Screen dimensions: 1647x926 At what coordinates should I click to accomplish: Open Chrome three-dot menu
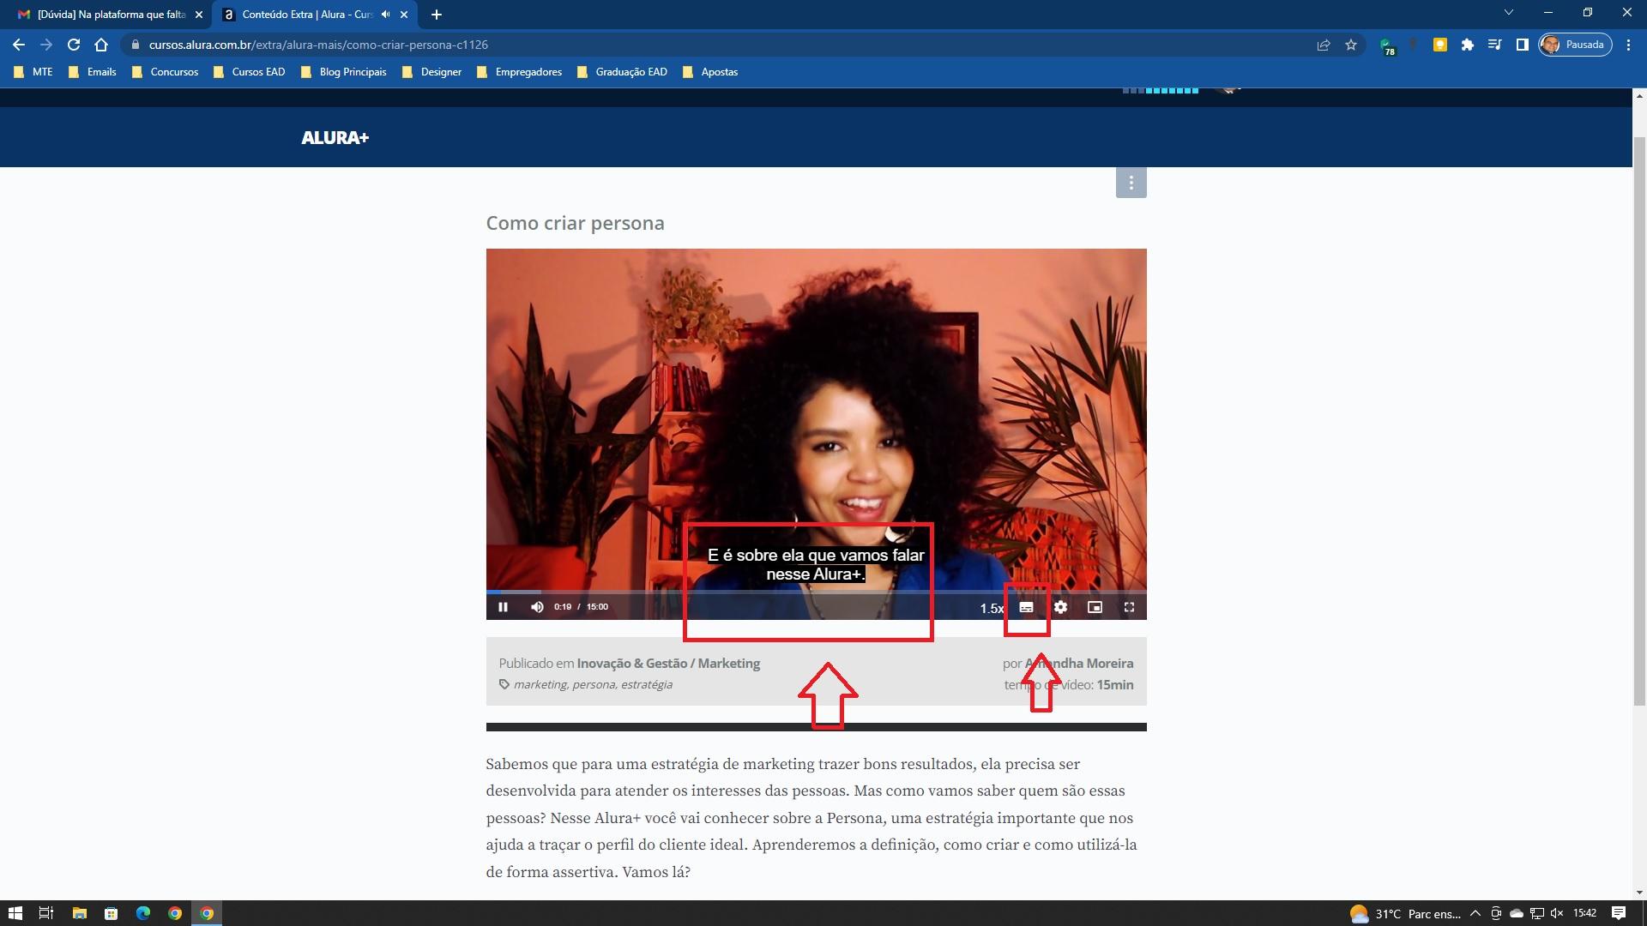tap(1628, 45)
